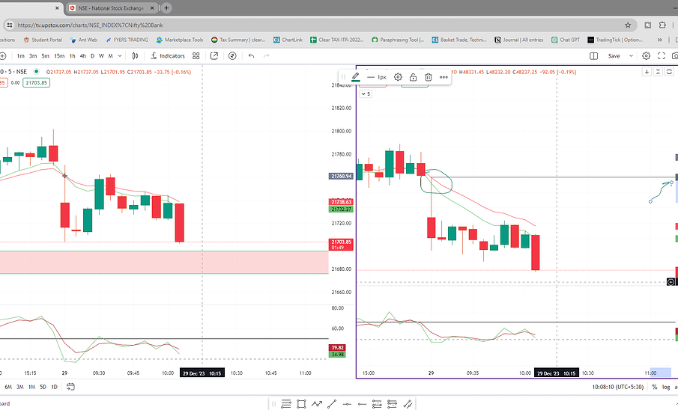Image resolution: width=678 pixels, height=410 pixels.
Task: Open a new browser tab
Action: click(x=166, y=8)
